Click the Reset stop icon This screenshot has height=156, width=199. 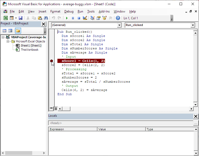tap(79, 18)
